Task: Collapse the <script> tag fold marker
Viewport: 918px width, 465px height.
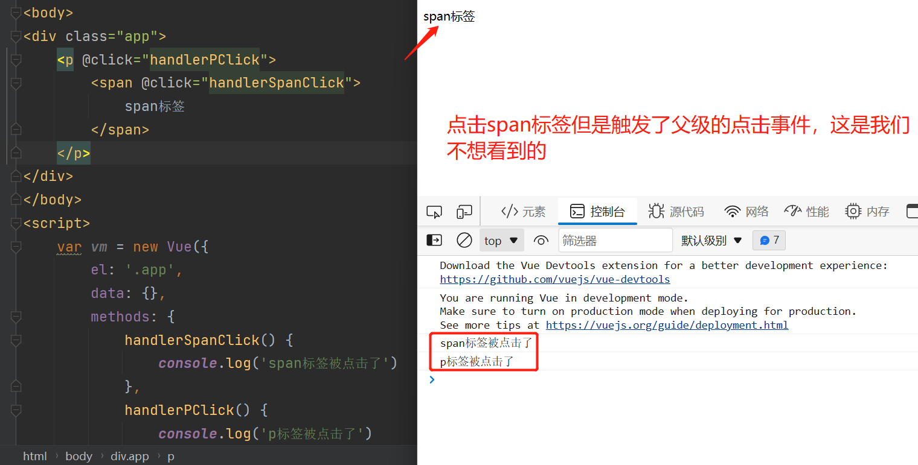Action: click(x=16, y=223)
